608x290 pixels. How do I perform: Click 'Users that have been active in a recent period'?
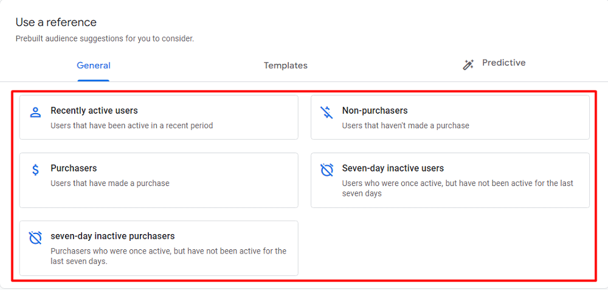132,126
